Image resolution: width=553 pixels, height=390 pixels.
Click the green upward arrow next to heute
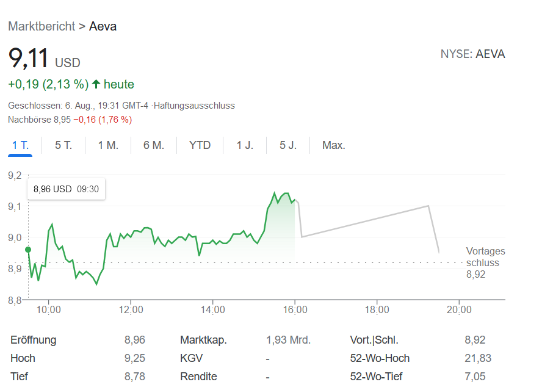[96, 84]
